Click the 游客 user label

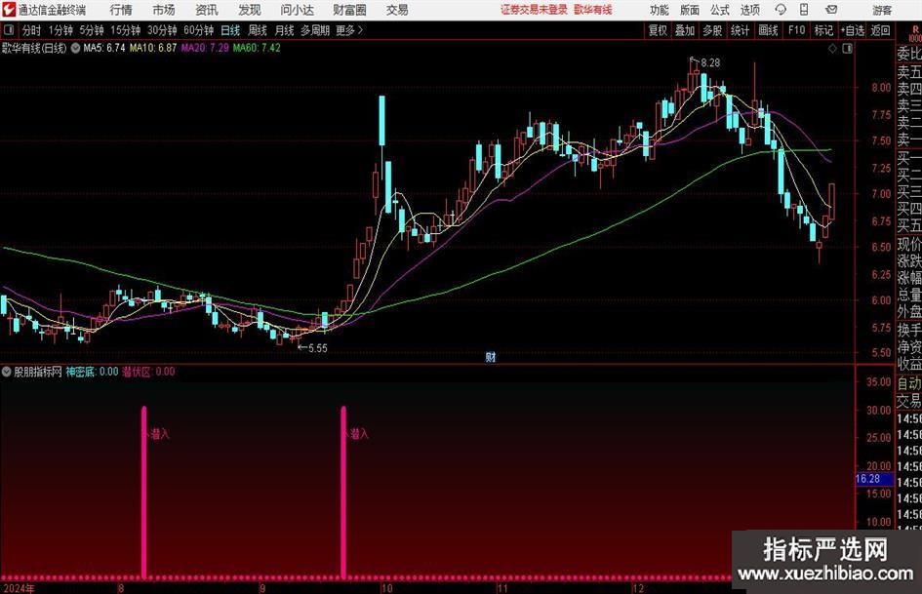pyautogui.click(x=882, y=10)
